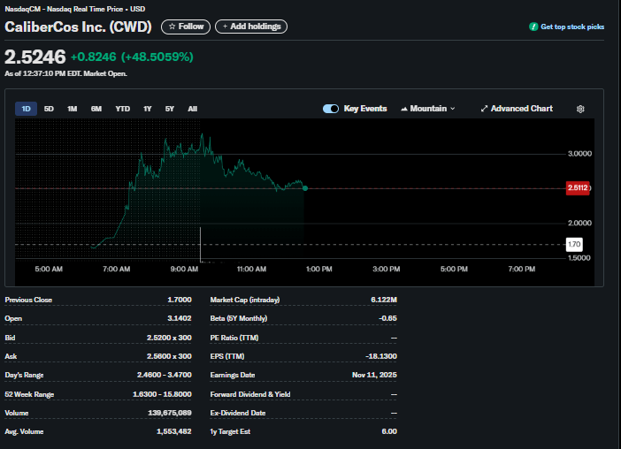Follow the CaliberCos stock
Screen dimensions: 621x449
186,27
